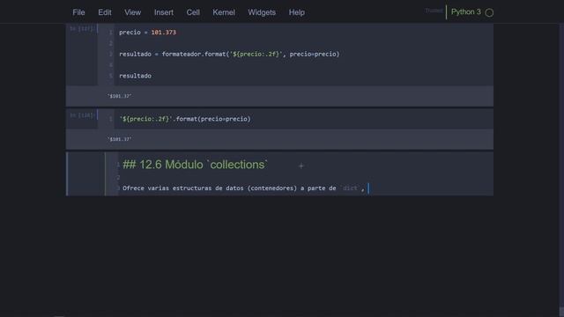Click the input prompt of the precio cell
The height and width of the screenshot is (317, 564).
(x=82, y=28)
